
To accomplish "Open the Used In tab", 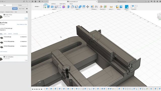I will [10, 34].
